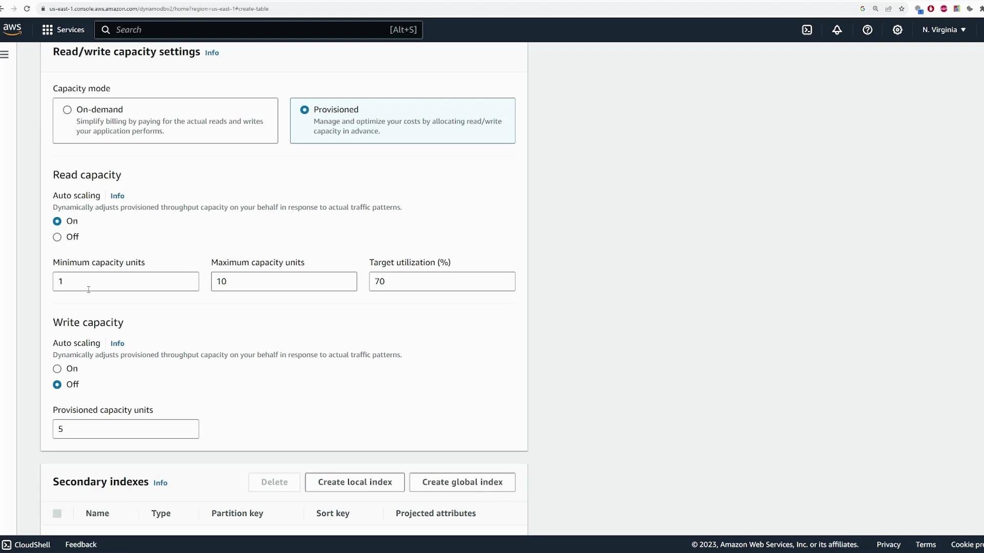This screenshot has height=553, width=984.
Task: Click the AWS Search box
Action: [258, 30]
